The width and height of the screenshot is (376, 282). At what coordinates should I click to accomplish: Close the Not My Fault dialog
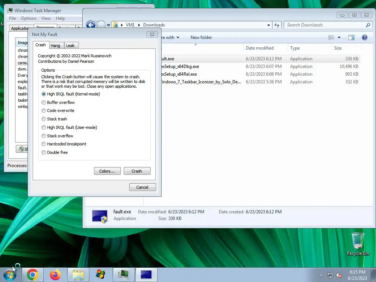152,34
